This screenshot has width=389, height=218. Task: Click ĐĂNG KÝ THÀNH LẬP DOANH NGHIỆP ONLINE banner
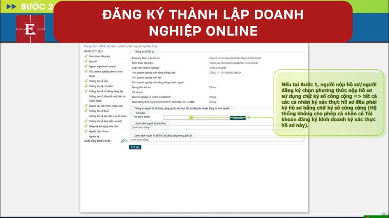coord(203,22)
